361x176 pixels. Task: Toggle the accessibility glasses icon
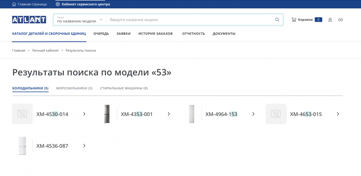click(x=340, y=20)
